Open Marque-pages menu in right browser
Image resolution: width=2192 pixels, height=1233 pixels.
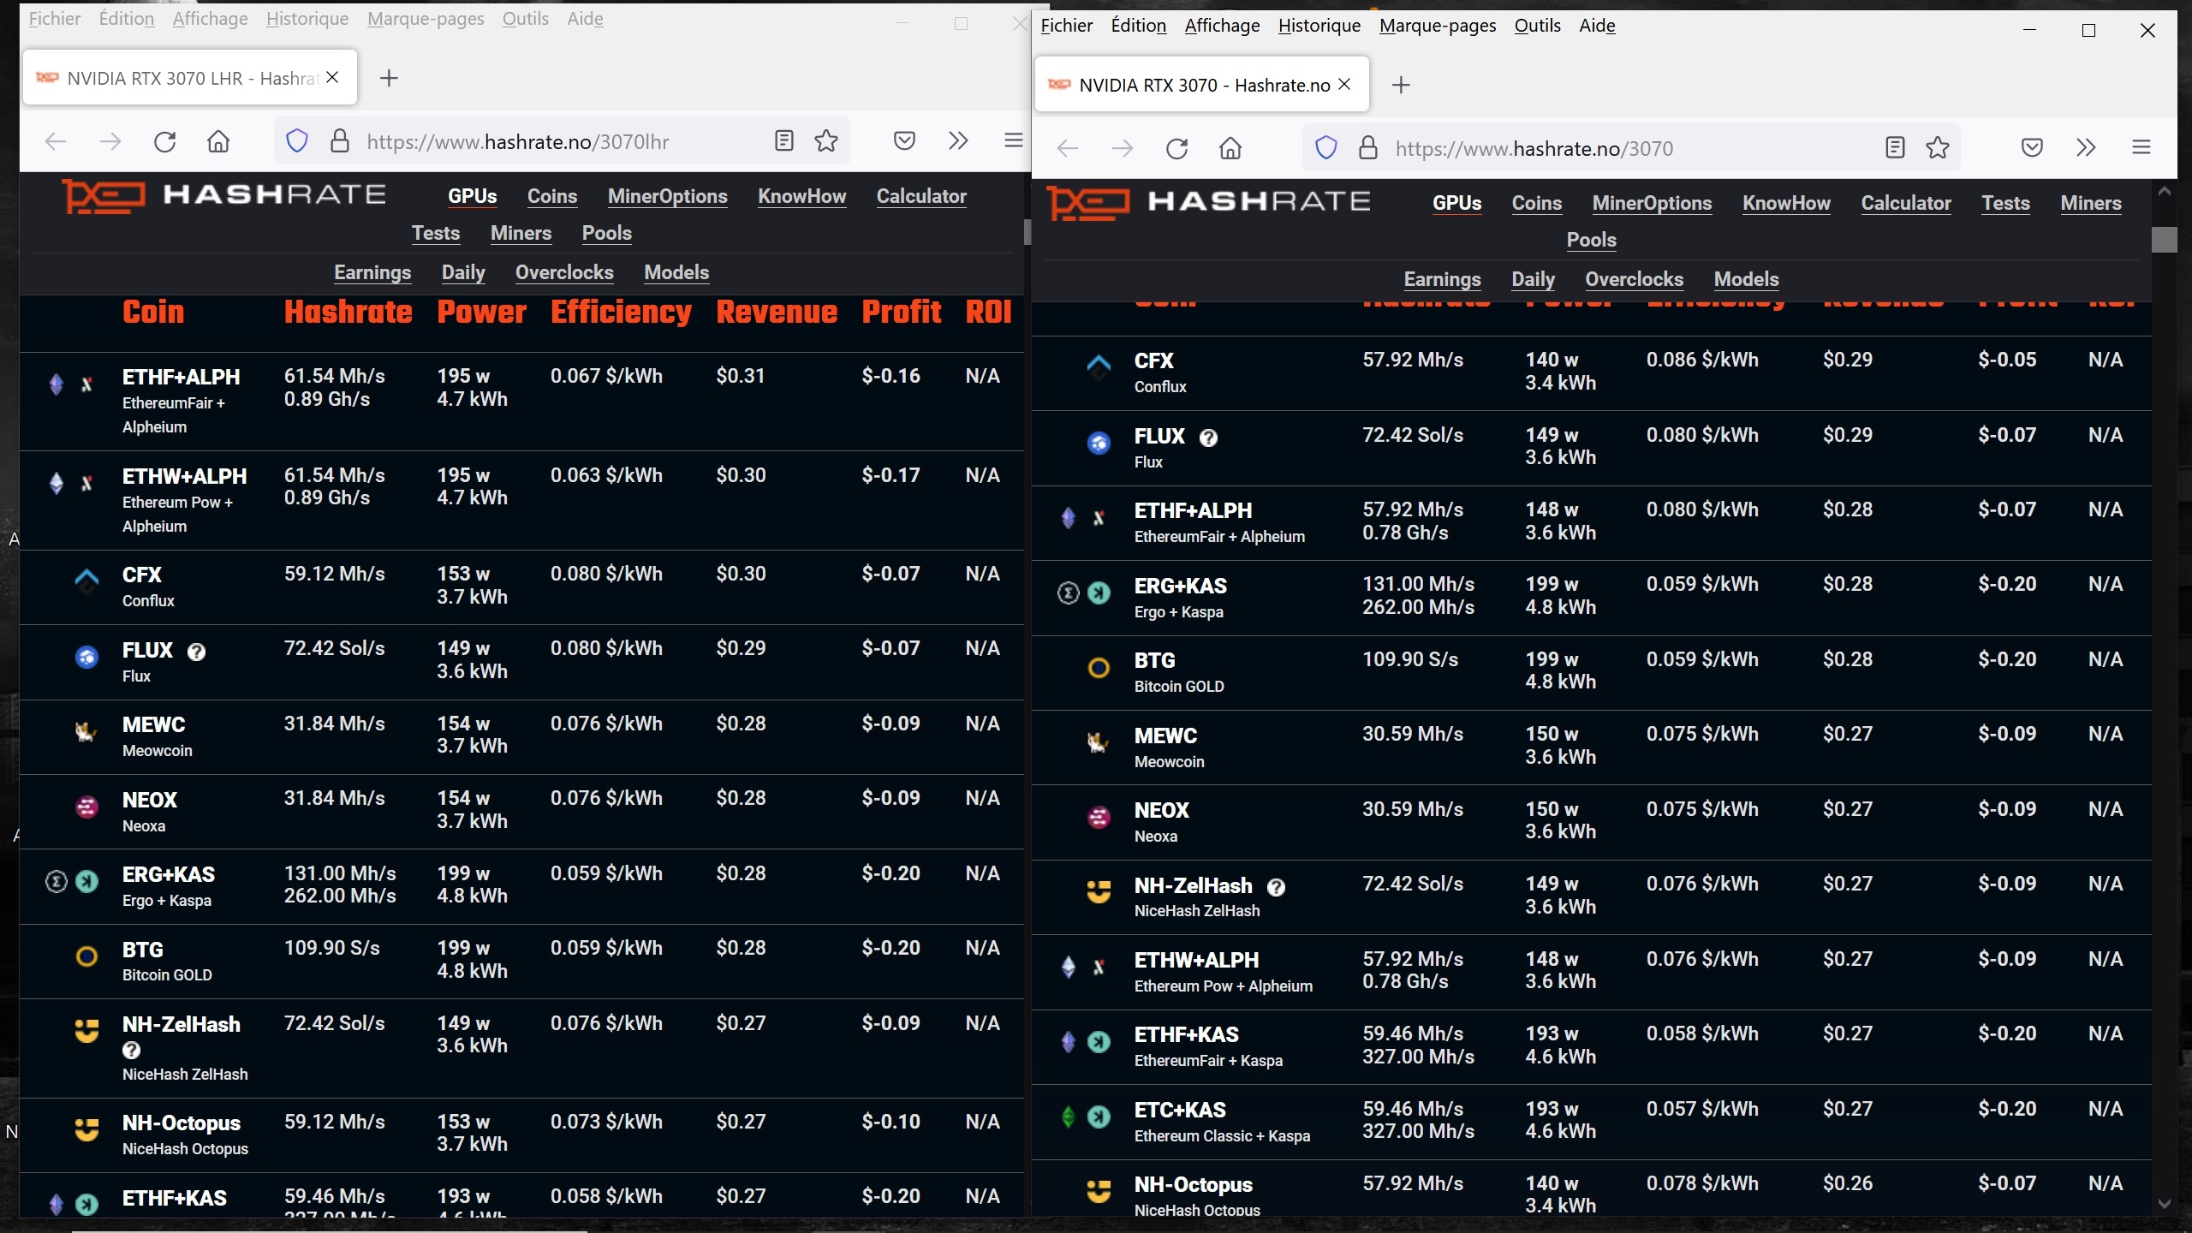pyautogui.click(x=1437, y=26)
